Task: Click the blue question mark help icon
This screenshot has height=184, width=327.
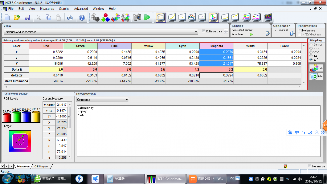Action: pos(82,18)
